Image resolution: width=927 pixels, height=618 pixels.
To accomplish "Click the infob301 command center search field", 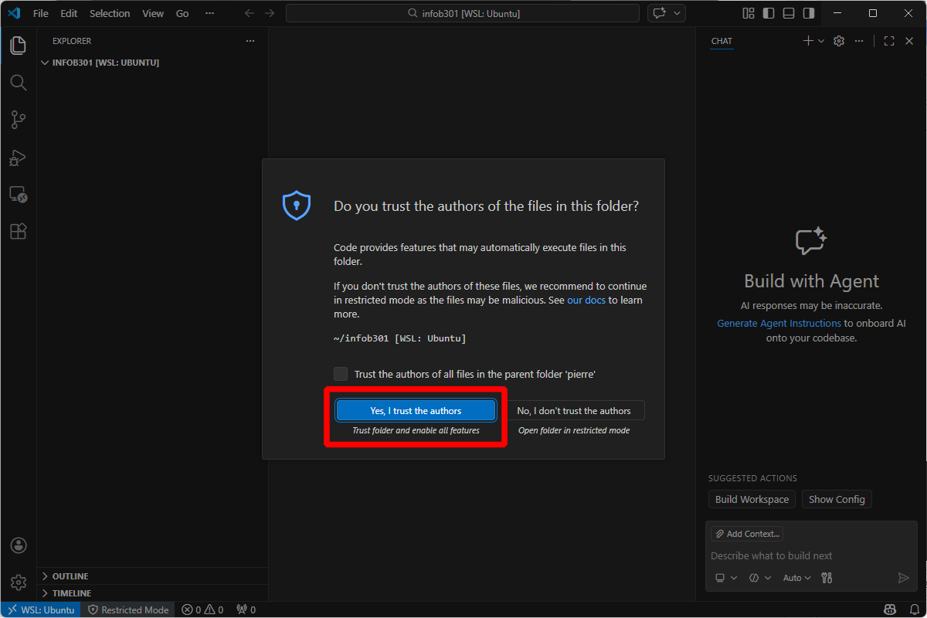I will 462,12.
